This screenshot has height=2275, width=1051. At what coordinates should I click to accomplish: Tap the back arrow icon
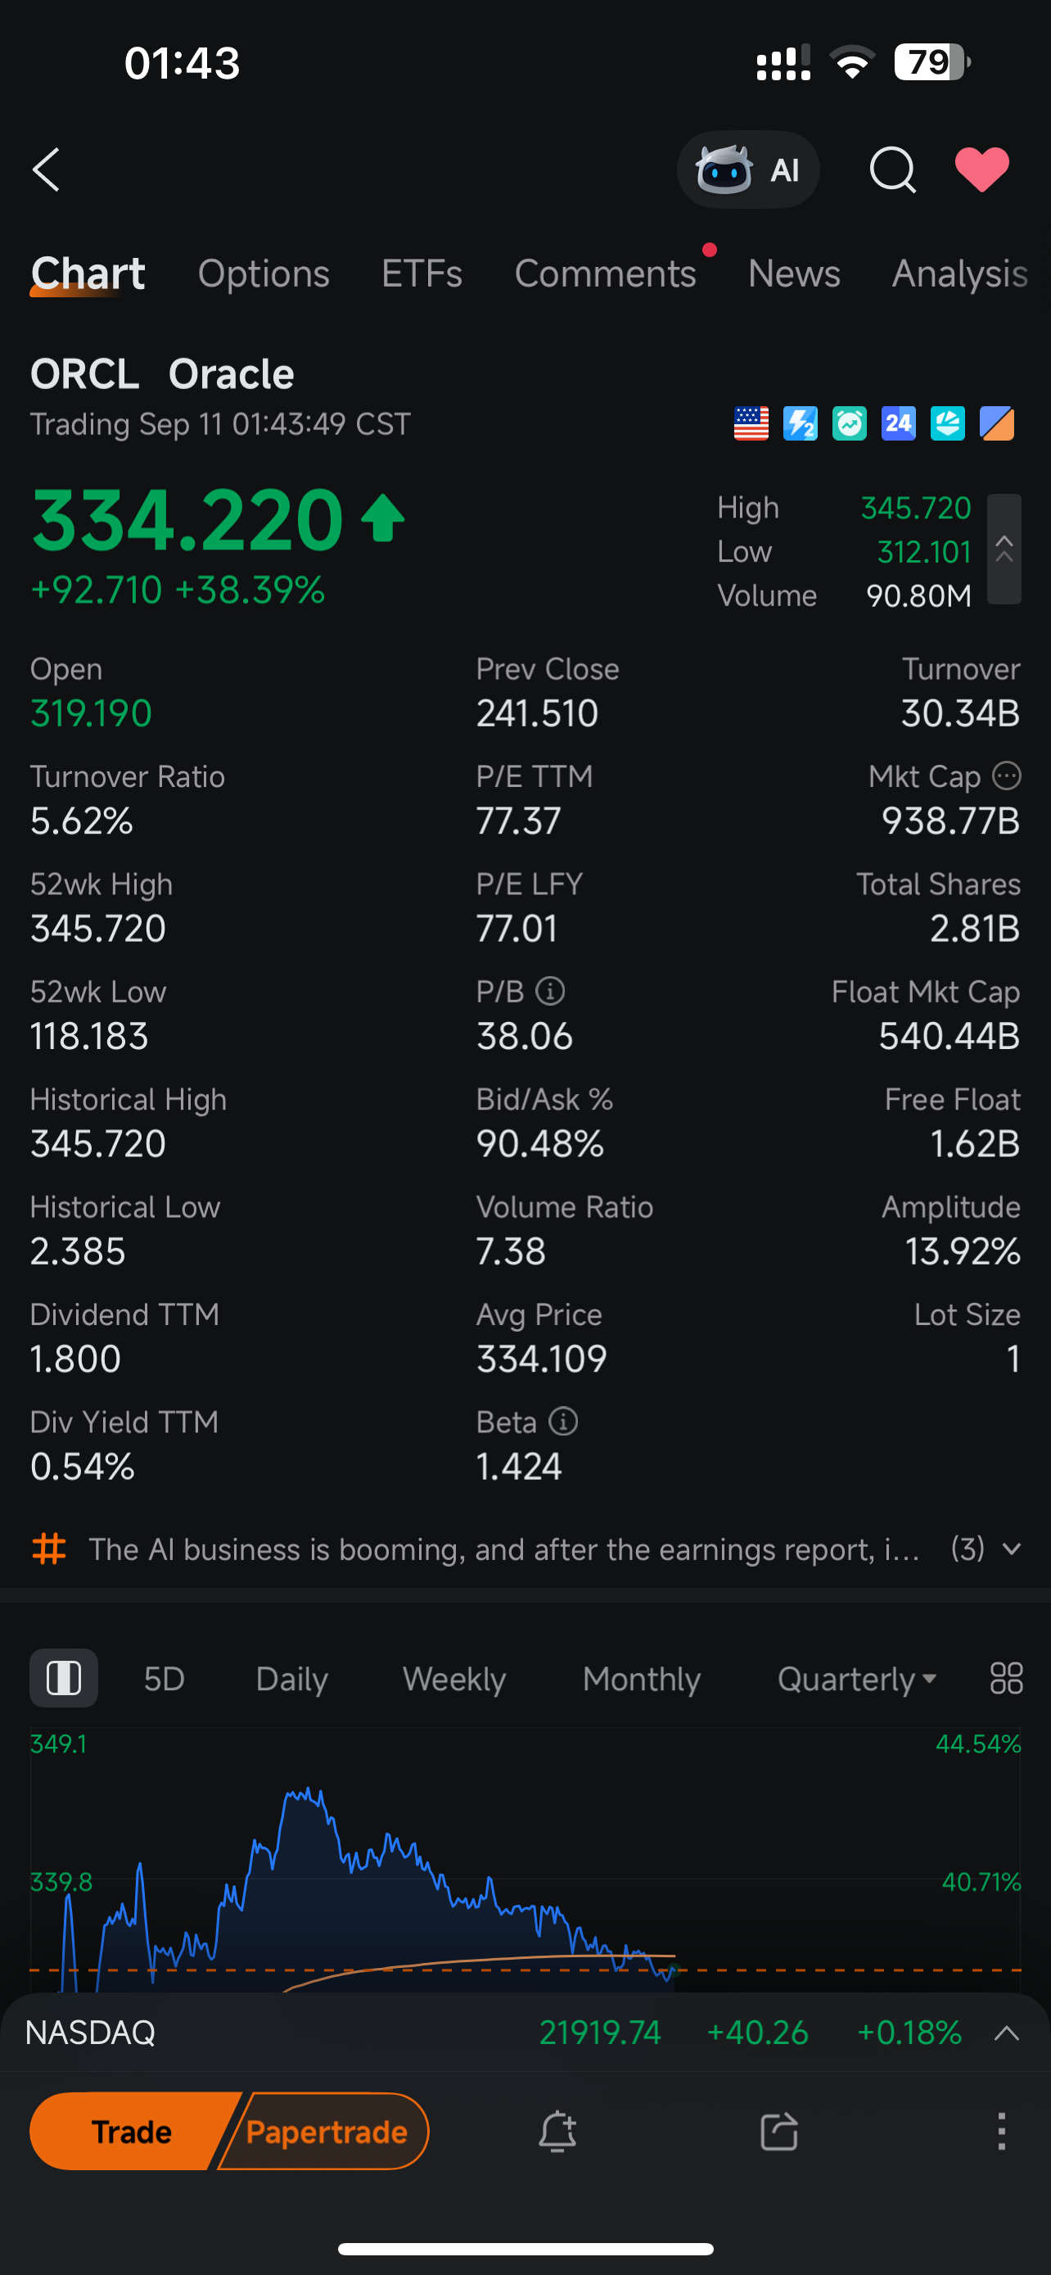47,170
